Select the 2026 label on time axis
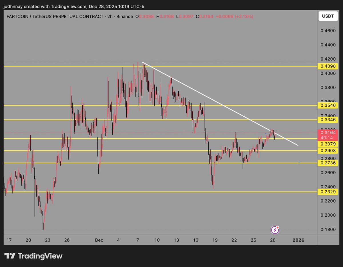Image resolution: width=343 pixels, height=267 pixels. coord(298,240)
